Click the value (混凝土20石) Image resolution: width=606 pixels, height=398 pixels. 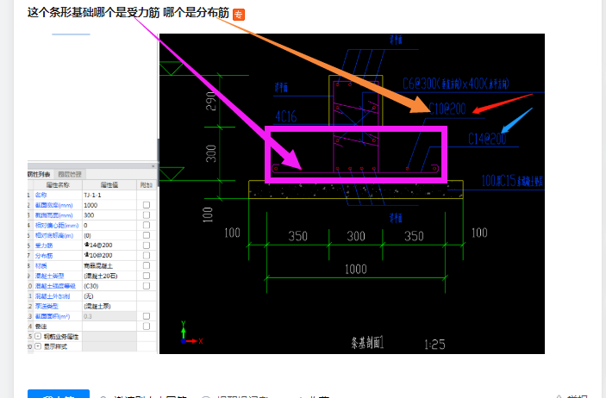tap(101, 276)
